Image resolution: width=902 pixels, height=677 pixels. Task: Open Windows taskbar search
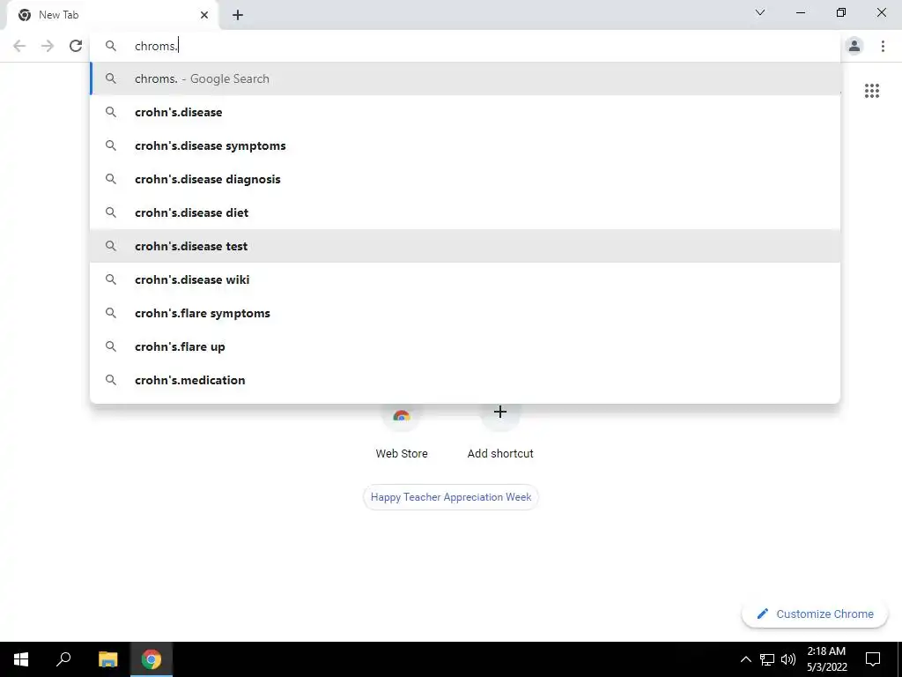(x=63, y=659)
